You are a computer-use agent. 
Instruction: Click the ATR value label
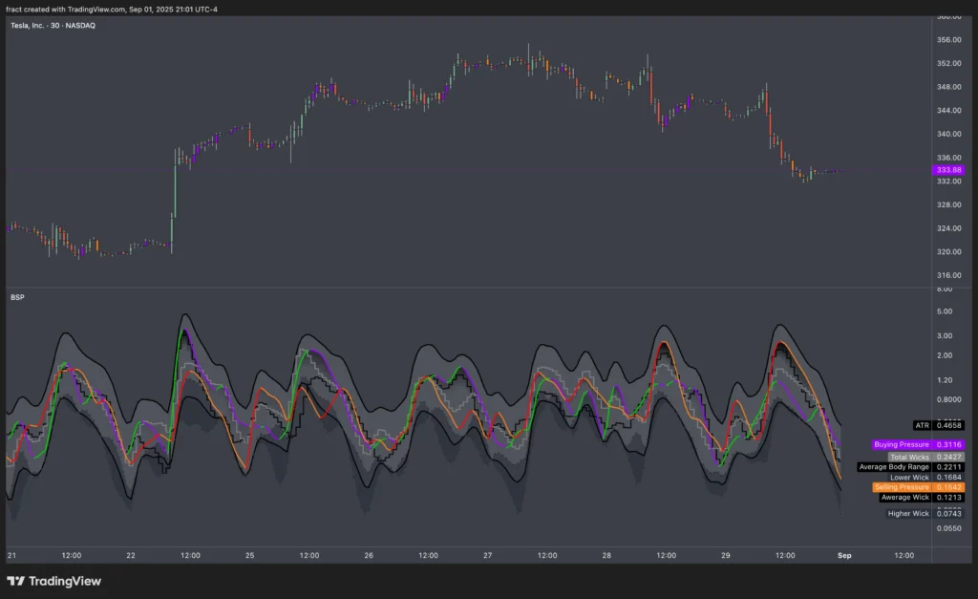(x=922, y=424)
